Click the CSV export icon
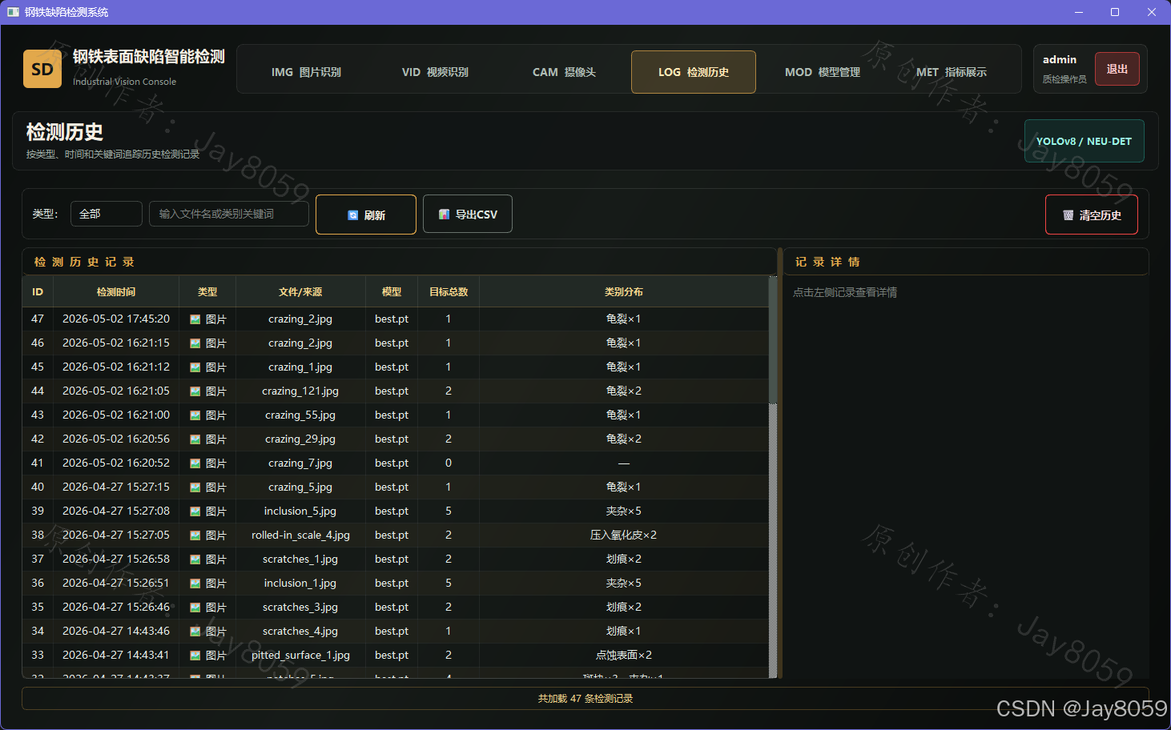This screenshot has width=1171, height=730. [445, 215]
